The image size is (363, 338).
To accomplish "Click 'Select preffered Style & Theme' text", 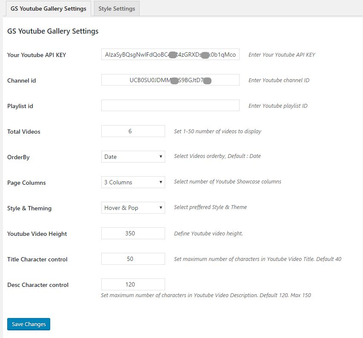I will click(211, 207).
